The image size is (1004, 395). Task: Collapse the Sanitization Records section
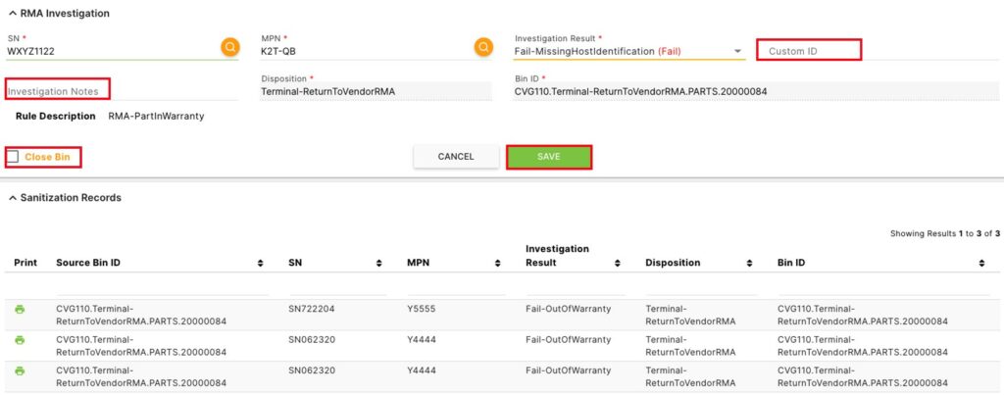(12, 198)
